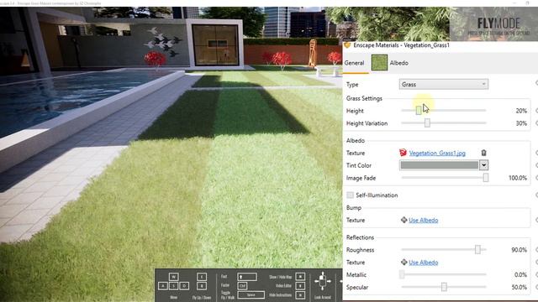
Task: Click the Specular value 50.0%
Action: click(519, 287)
